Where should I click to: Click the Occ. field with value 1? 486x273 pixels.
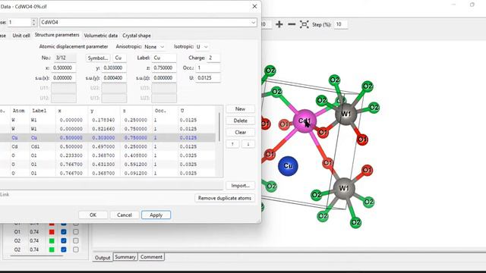pyautogui.click(x=208, y=67)
